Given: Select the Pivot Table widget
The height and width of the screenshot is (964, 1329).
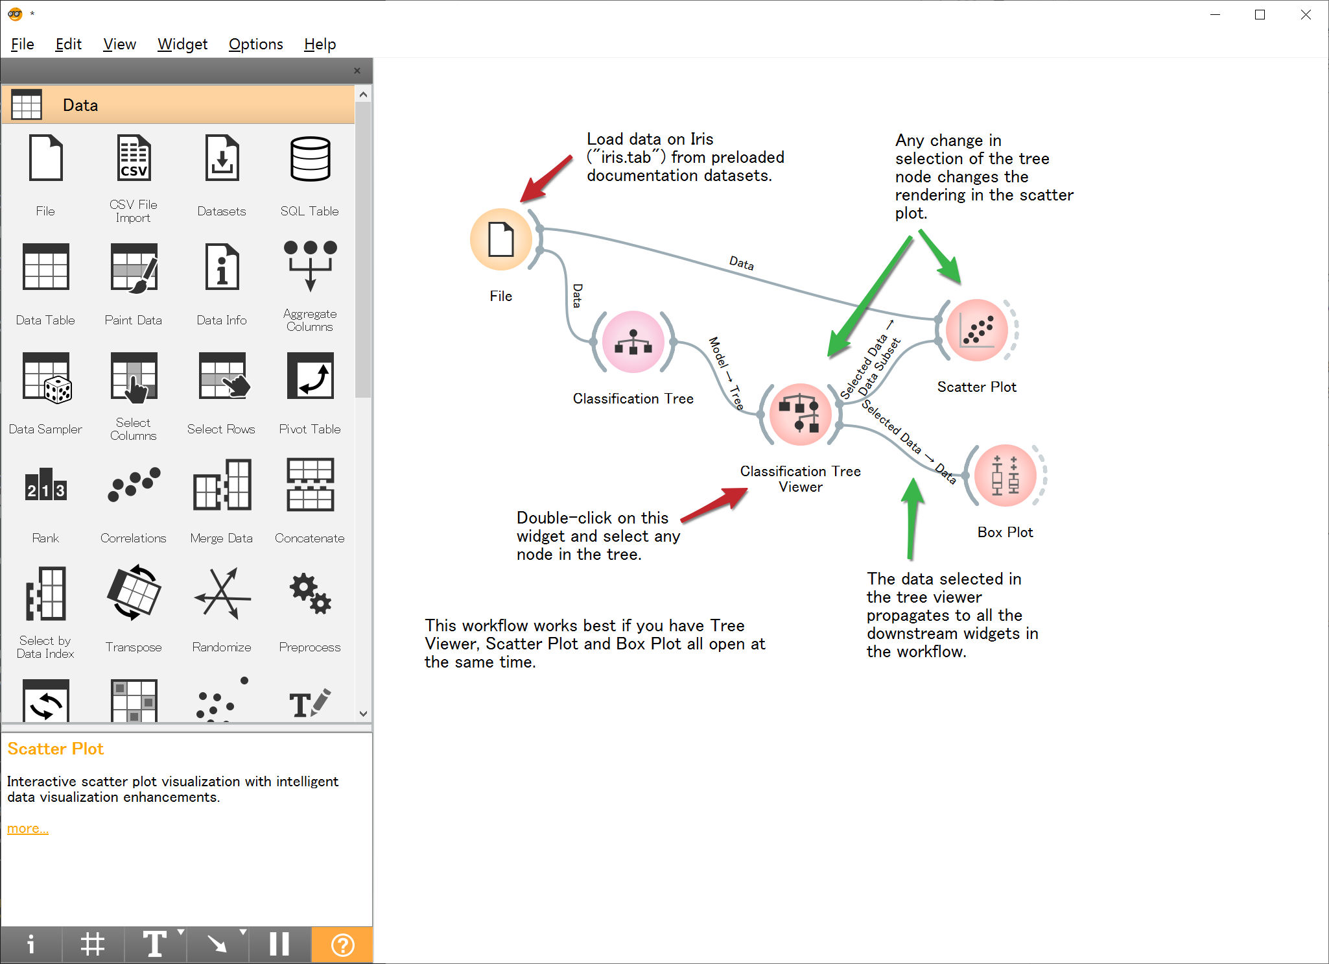Looking at the screenshot, I should tap(309, 377).
